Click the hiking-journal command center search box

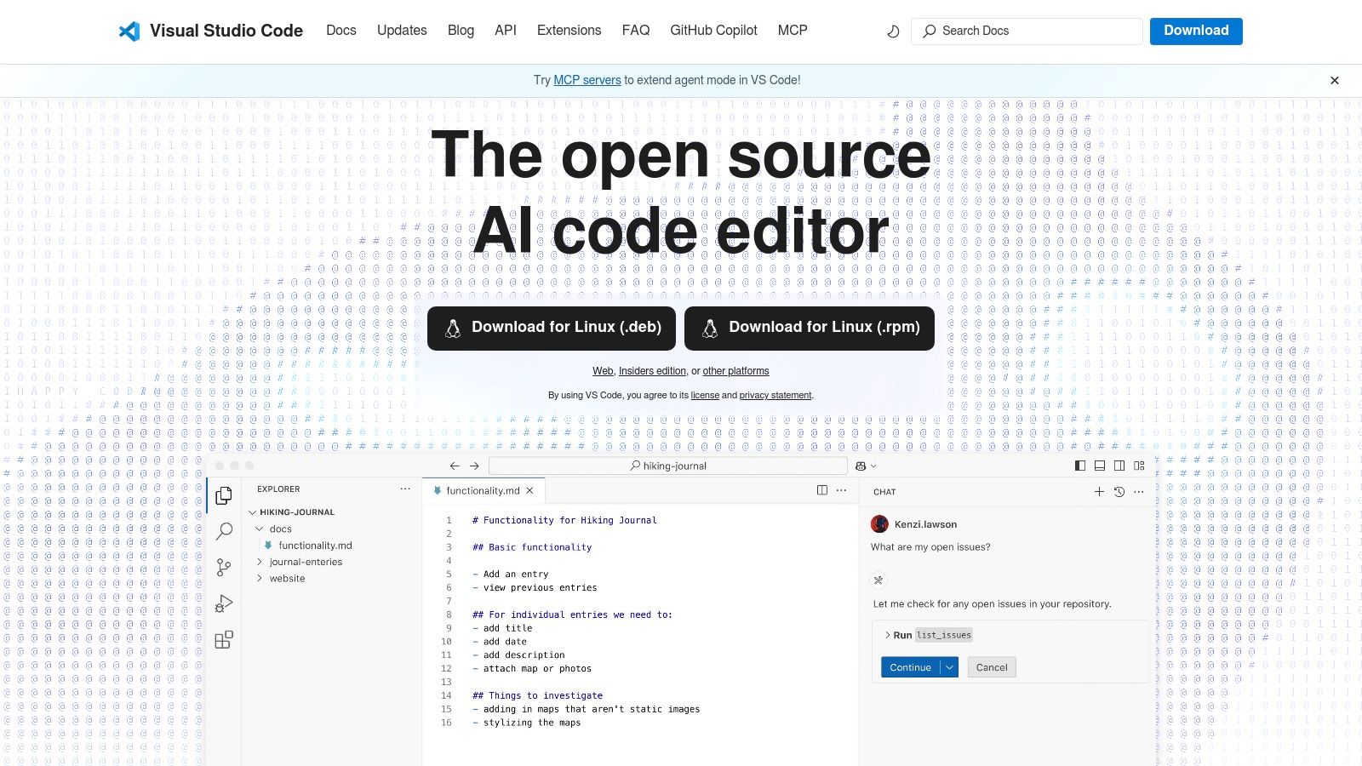pyautogui.click(x=668, y=466)
